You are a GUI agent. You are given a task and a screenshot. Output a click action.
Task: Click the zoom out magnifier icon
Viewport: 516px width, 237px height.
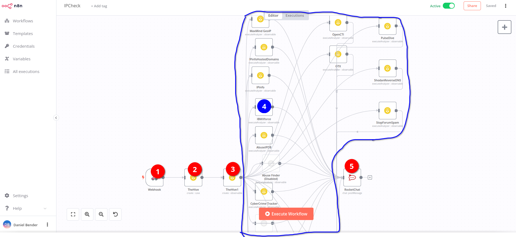click(101, 214)
